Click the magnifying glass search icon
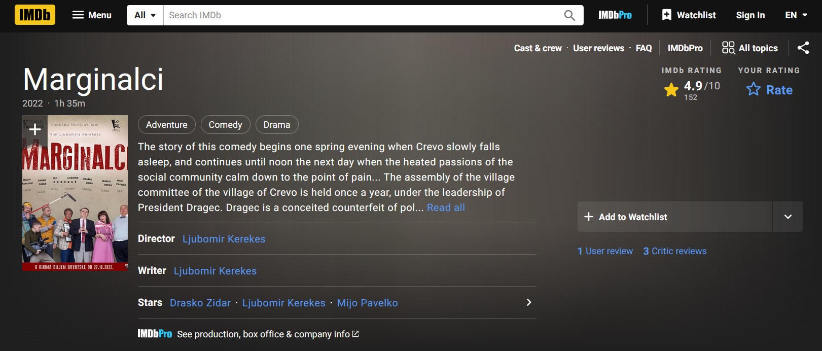The image size is (822, 351). pyautogui.click(x=569, y=15)
